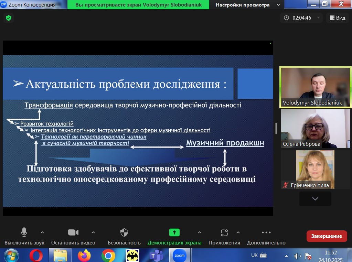This screenshot has height=262, width=352.
Task: Click the green encryption shield icon
Action: 9,18
